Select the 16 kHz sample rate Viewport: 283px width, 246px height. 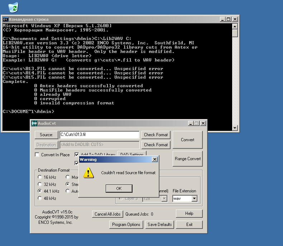[40, 177]
